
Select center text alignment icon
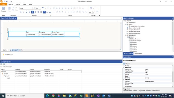tap(35, 12)
